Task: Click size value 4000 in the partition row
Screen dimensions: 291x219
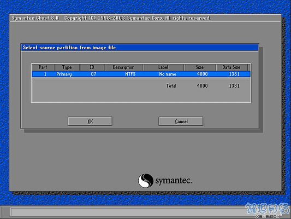Action: 203,74
